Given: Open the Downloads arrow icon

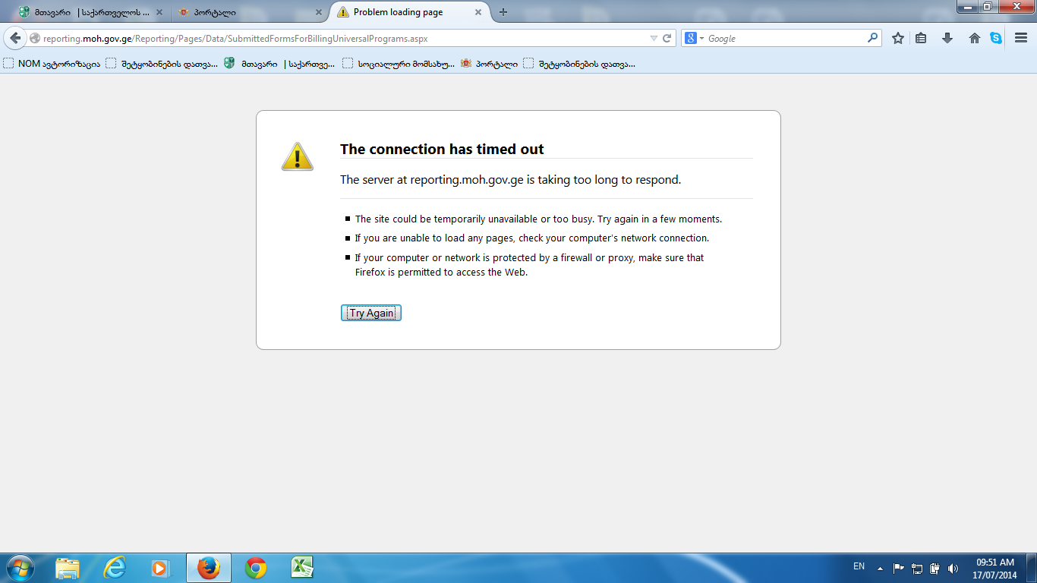Looking at the screenshot, I should coord(947,38).
